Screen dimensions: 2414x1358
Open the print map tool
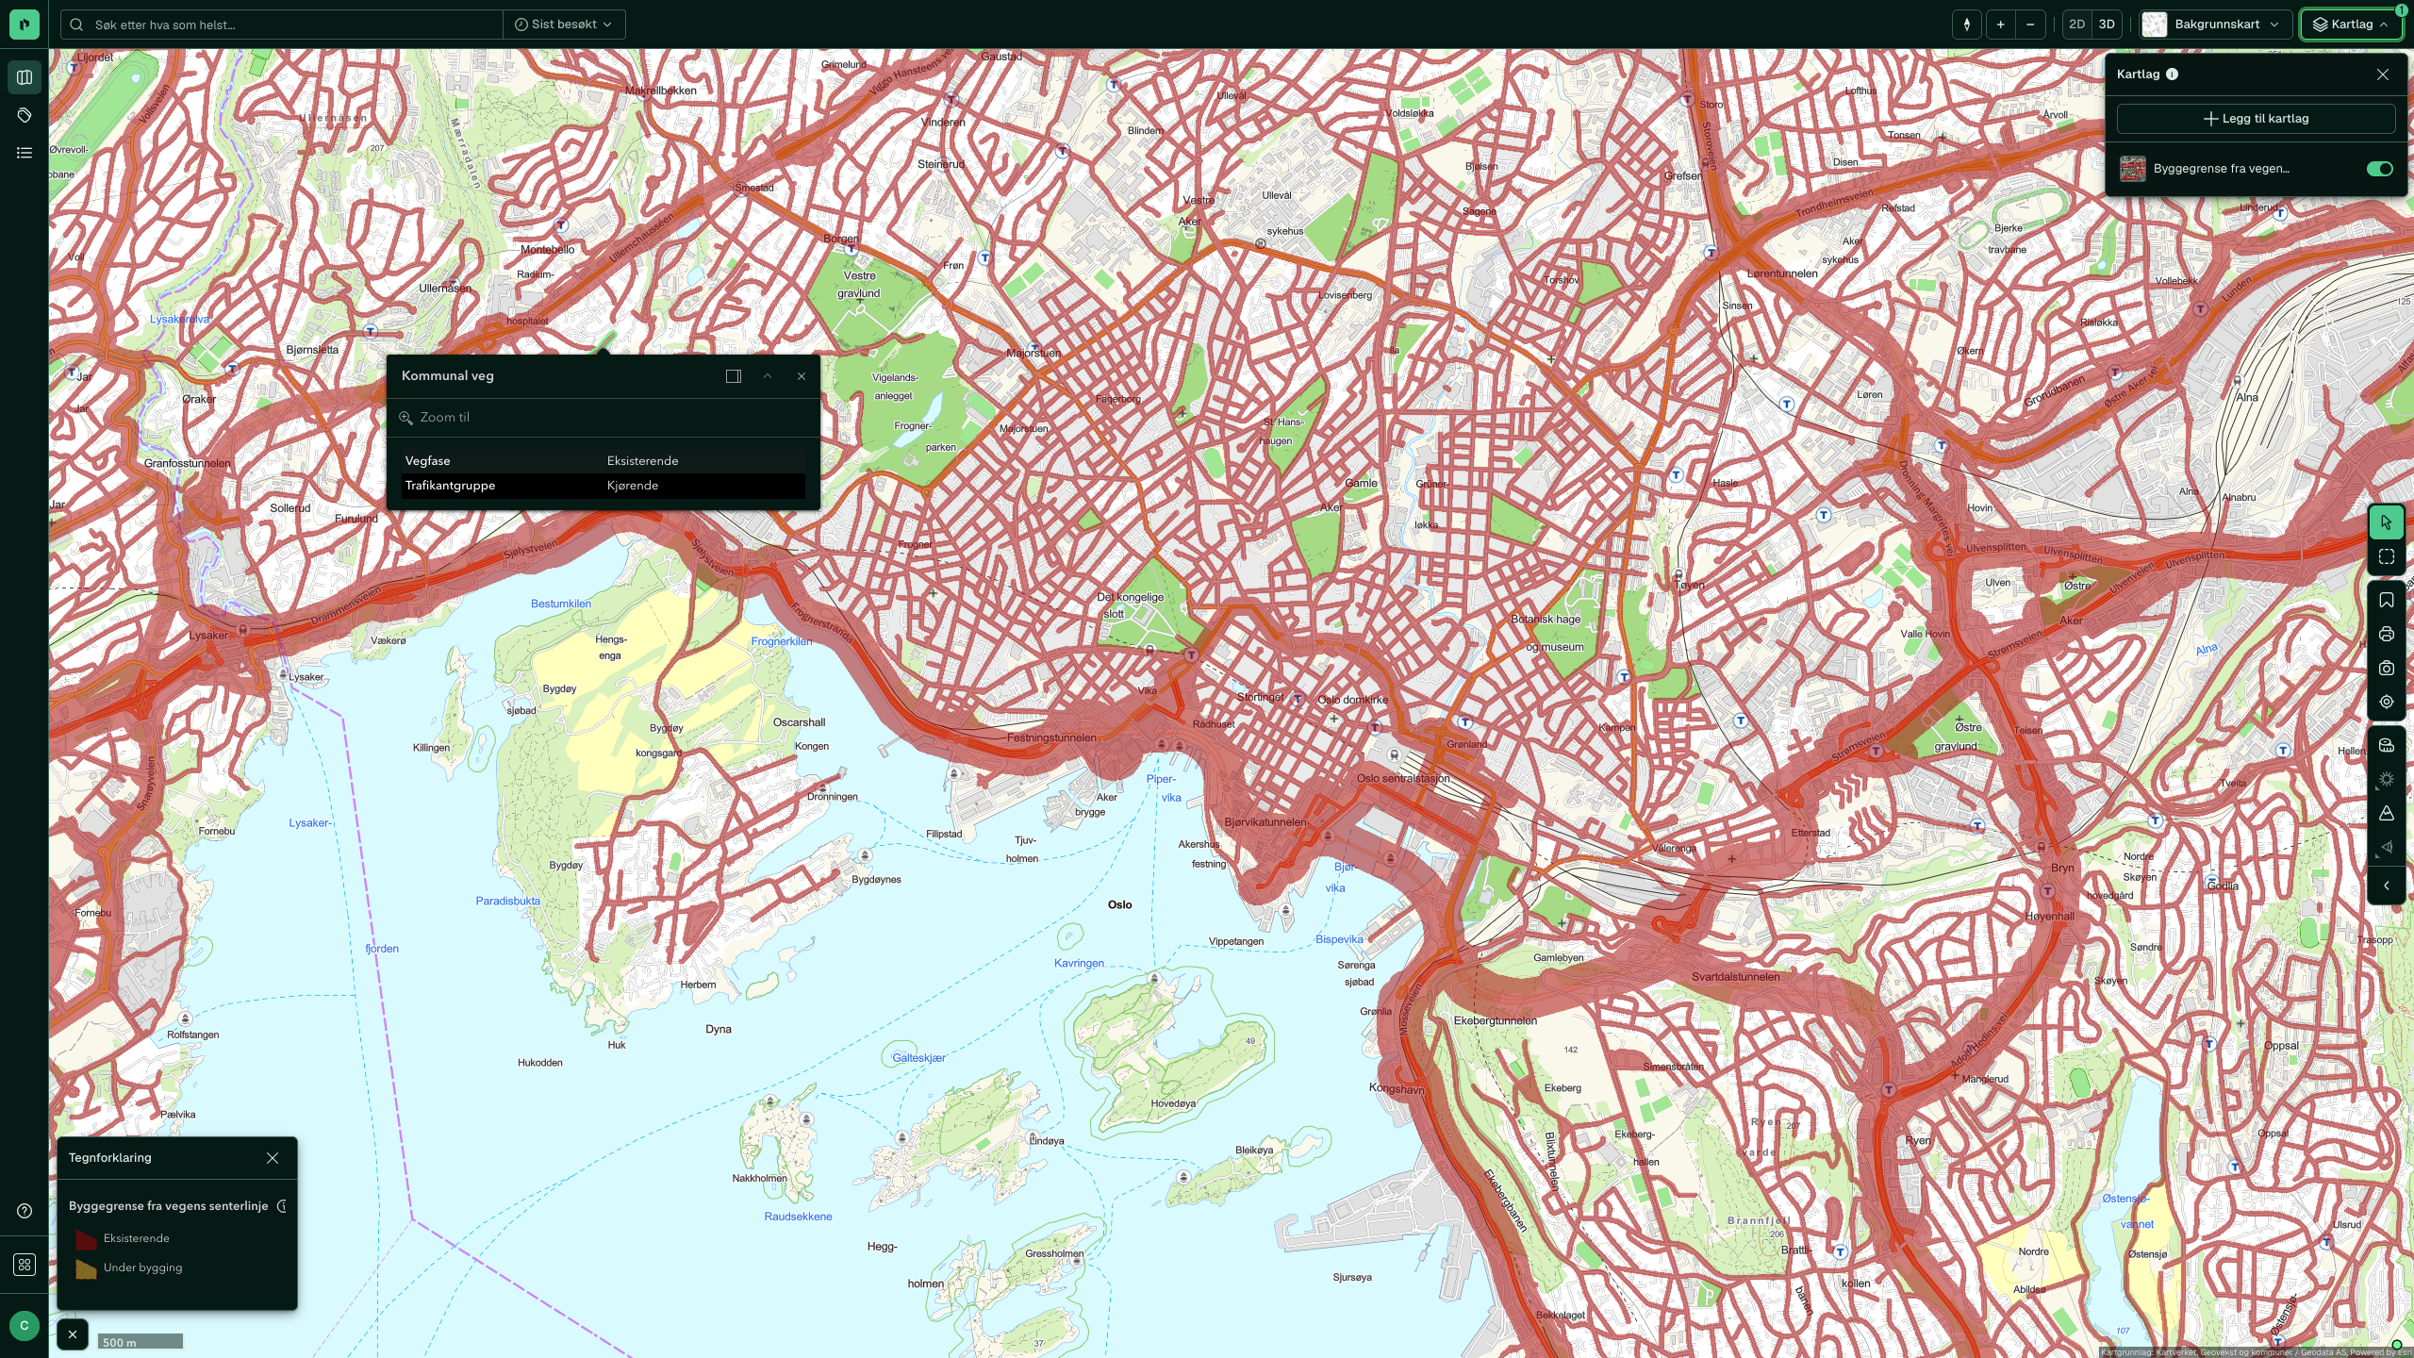point(2387,634)
